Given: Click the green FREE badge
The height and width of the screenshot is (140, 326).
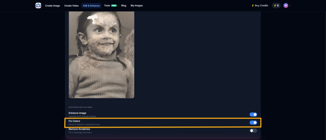Looking at the screenshot, I should click(114, 6).
